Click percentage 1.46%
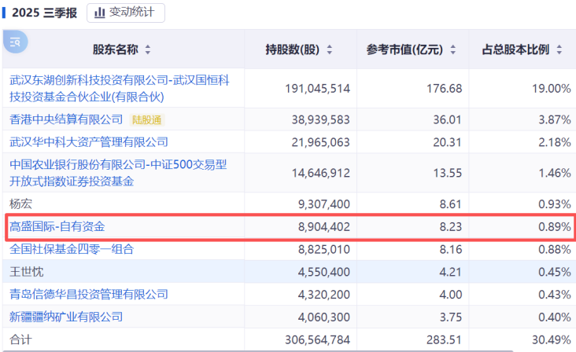 [x=555, y=173]
